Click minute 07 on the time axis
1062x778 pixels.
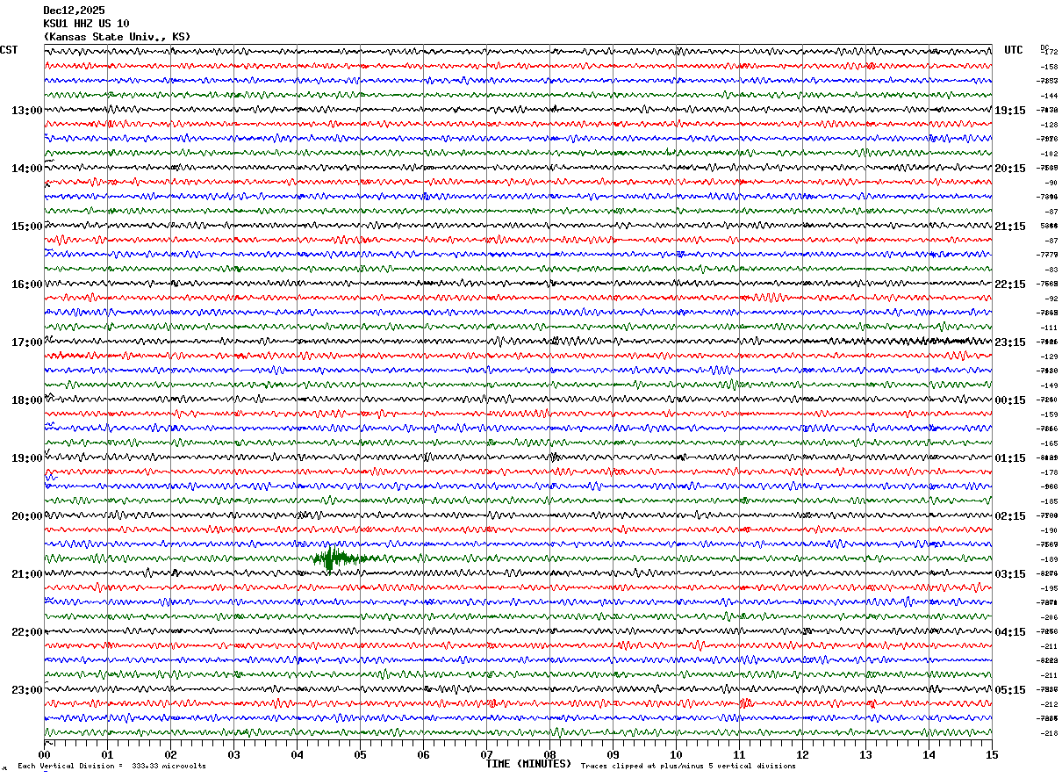[x=487, y=754]
